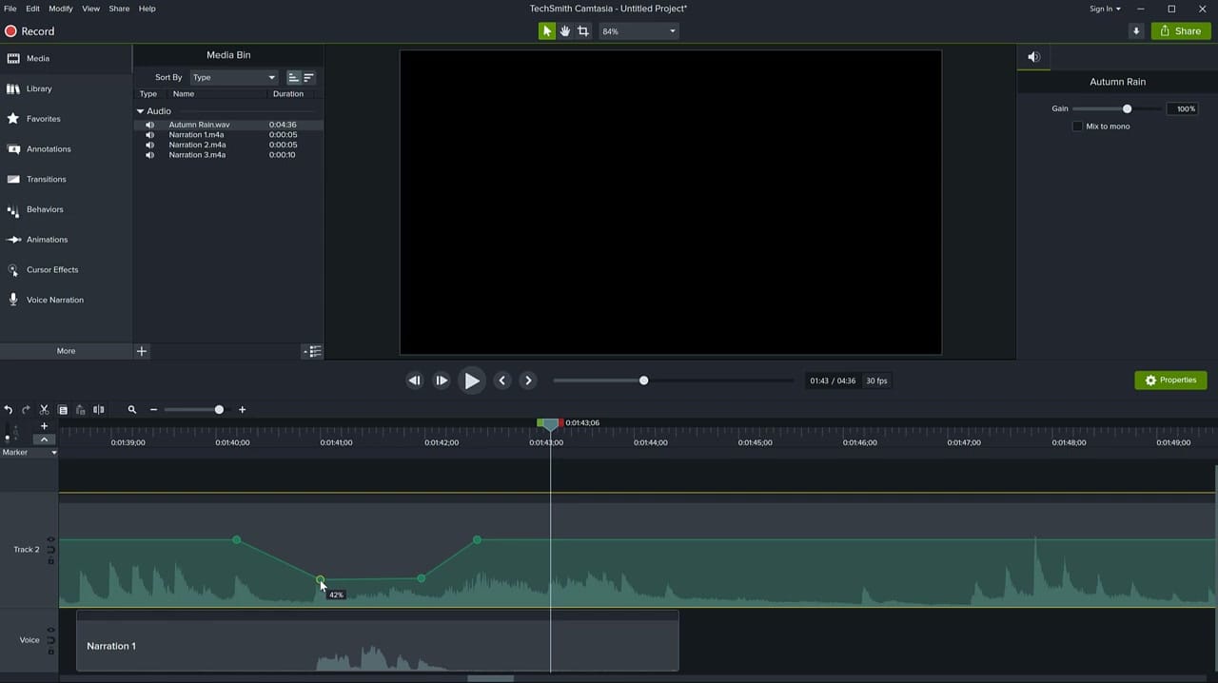Collapse the Audio group in Media Bin
The image size is (1218, 683).
[x=140, y=110]
